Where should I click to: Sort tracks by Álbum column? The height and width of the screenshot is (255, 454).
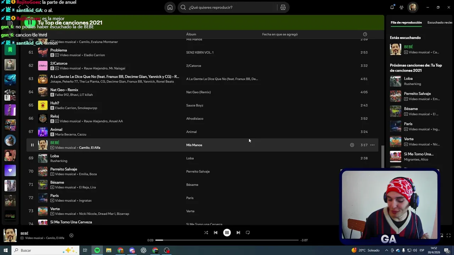tap(191, 34)
